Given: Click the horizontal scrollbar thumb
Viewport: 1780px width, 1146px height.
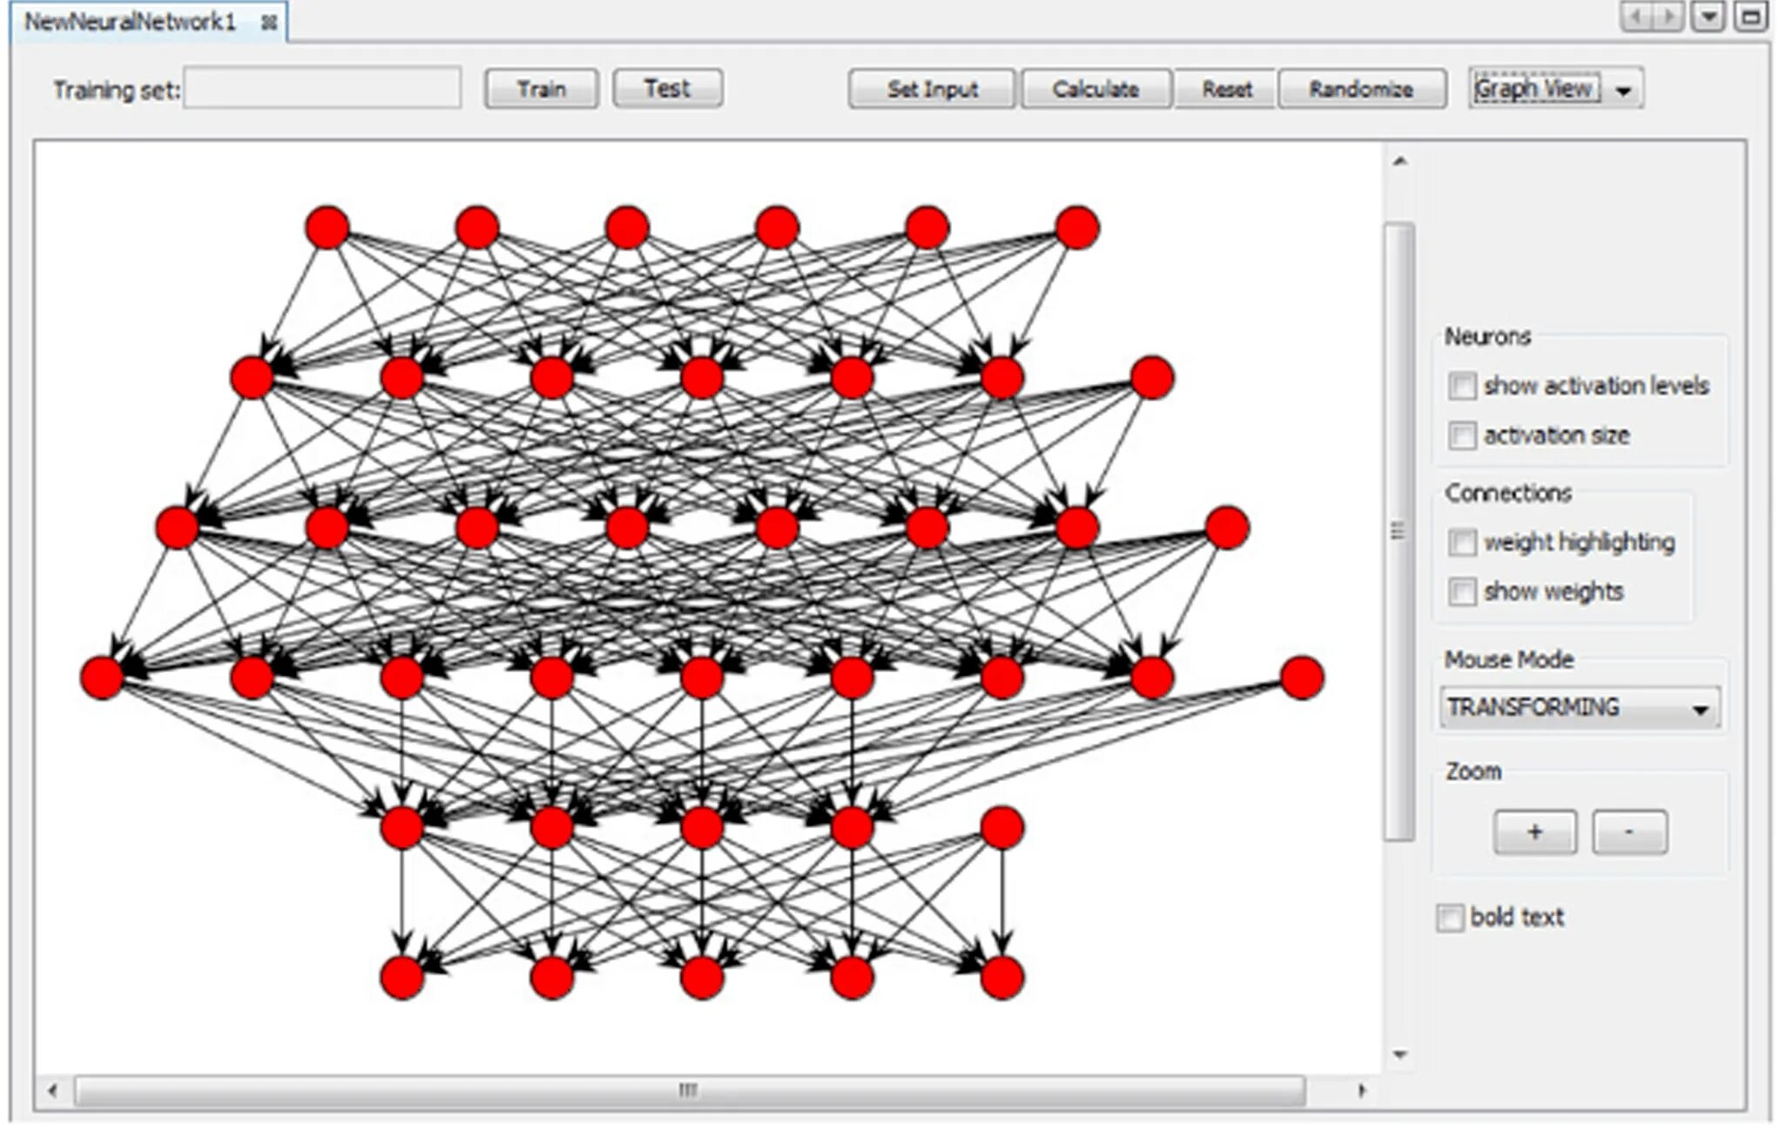Looking at the screenshot, I should coord(688,1090).
